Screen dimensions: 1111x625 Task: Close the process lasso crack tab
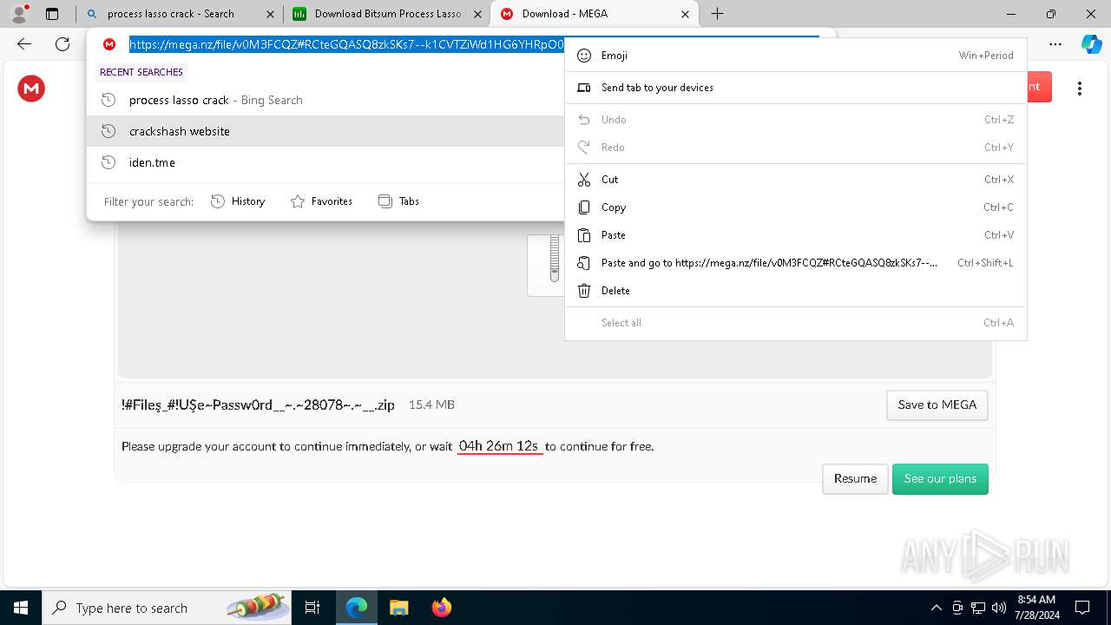pyautogui.click(x=270, y=14)
